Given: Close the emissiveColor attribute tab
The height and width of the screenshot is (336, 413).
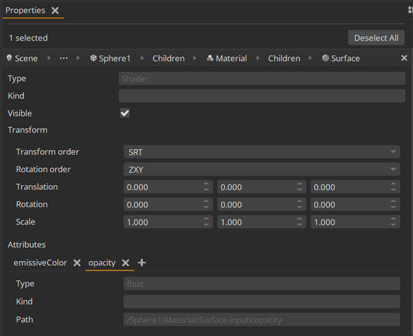Looking at the screenshot, I should coord(77,263).
